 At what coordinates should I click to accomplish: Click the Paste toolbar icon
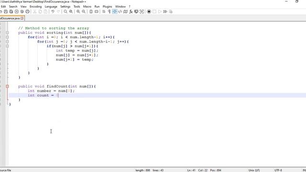coord(45,11)
